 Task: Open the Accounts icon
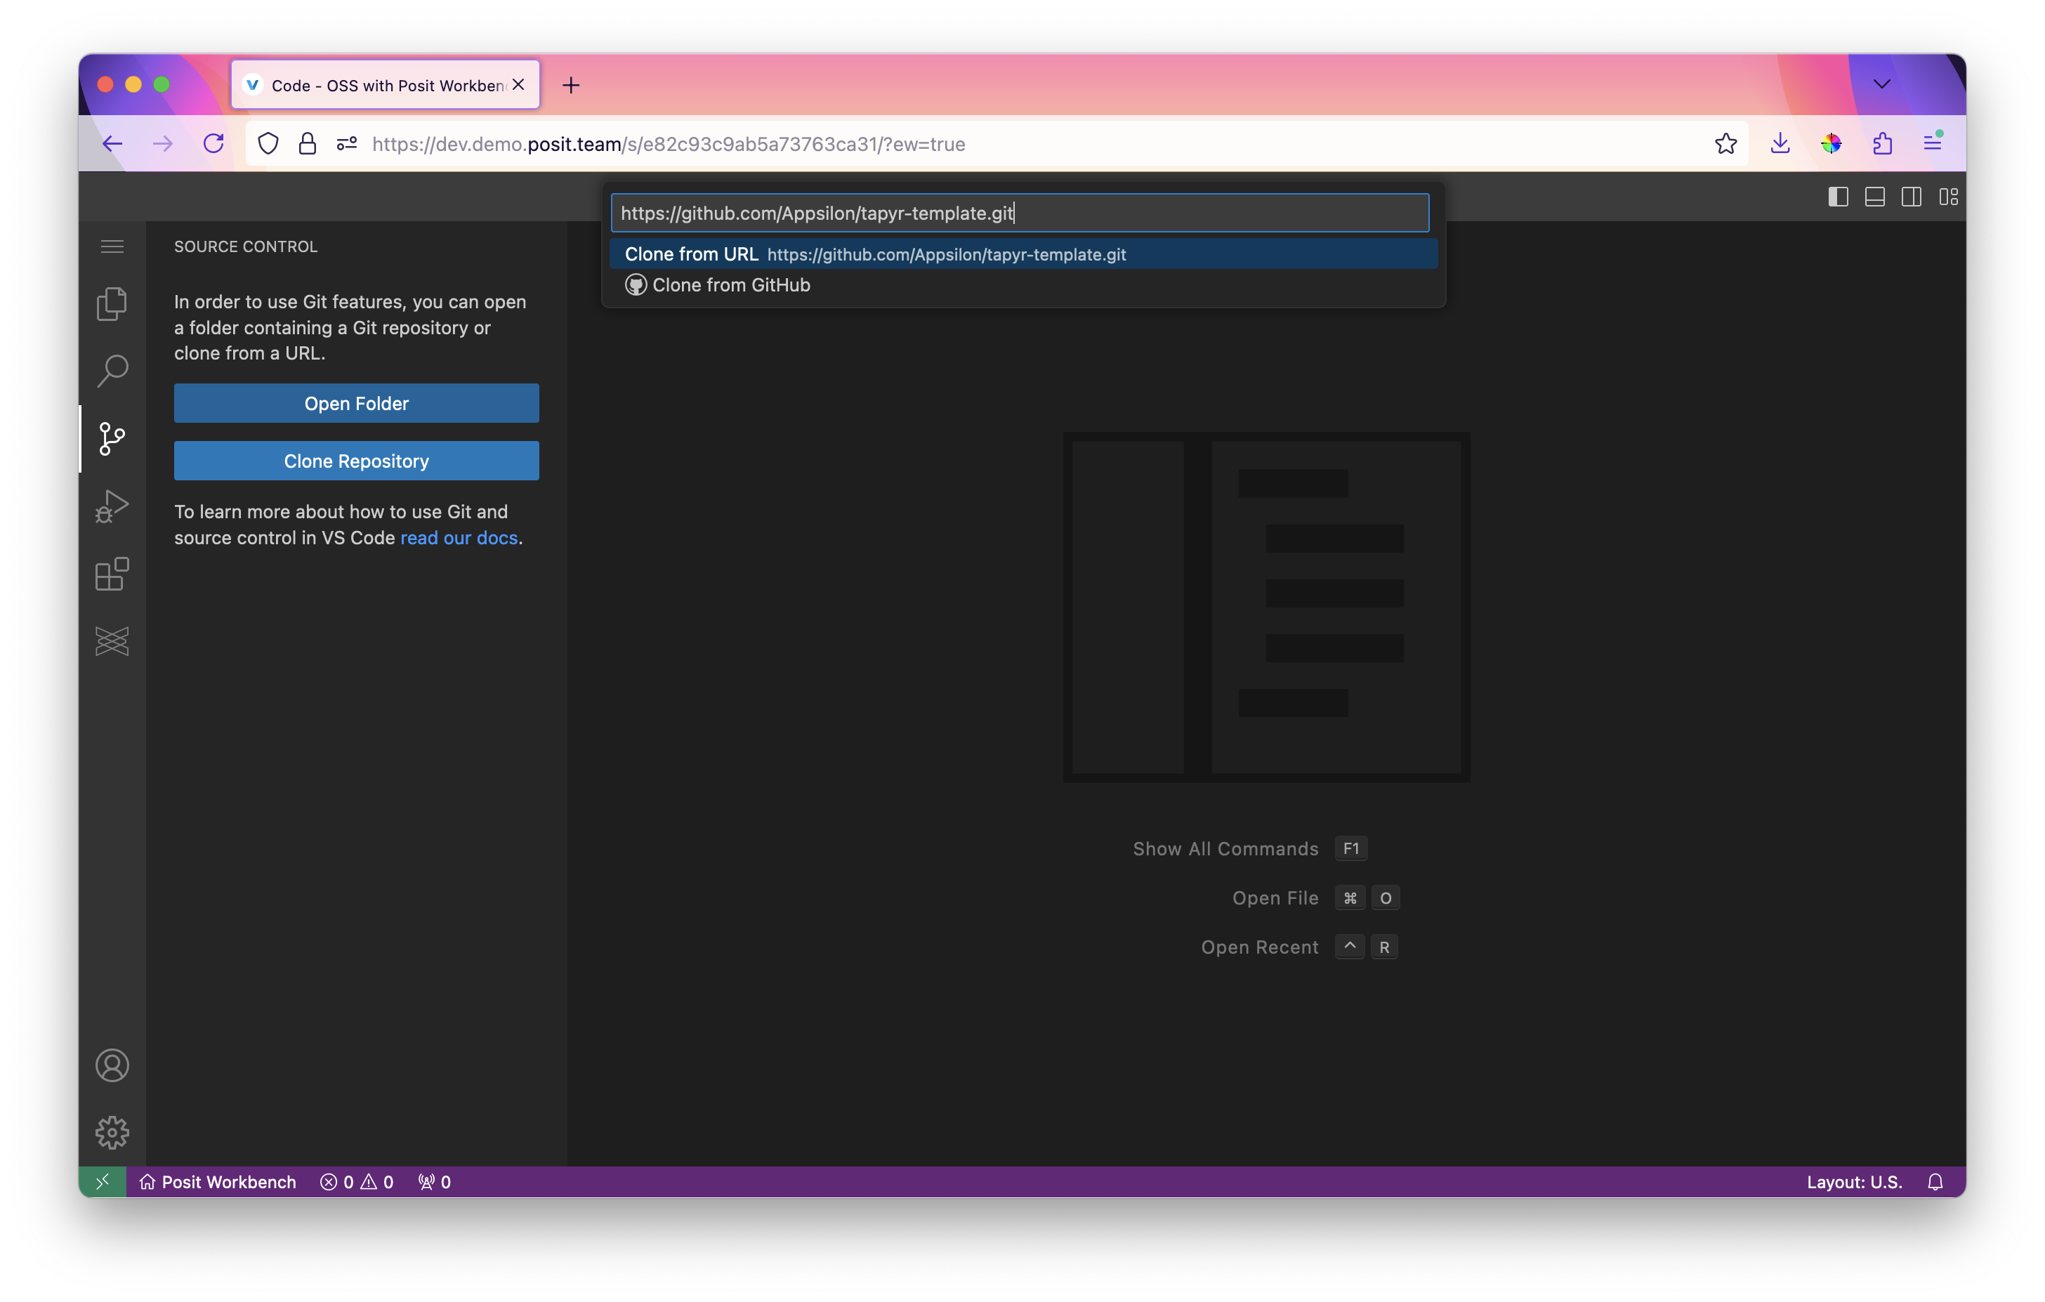pos(112,1065)
